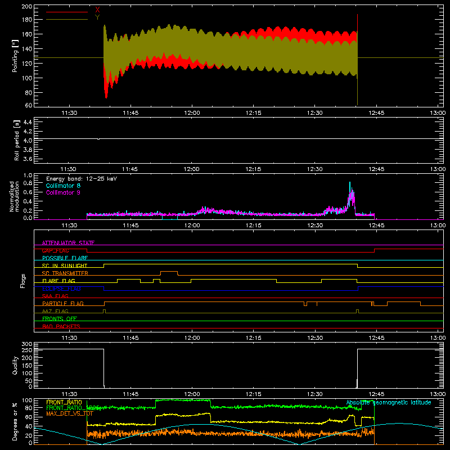This screenshot has height=450, width=450.
Task: Click the blue ECLIPSE_FLAG label
Action: point(61,289)
